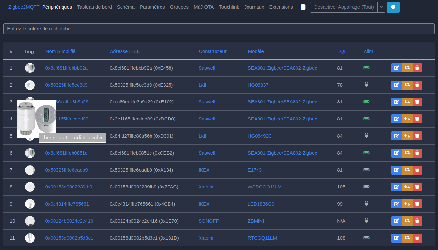Edit device 0x8cf681fffebbb92a via pencil icon
Screen dimensions: 438x250
coord(396,68)
